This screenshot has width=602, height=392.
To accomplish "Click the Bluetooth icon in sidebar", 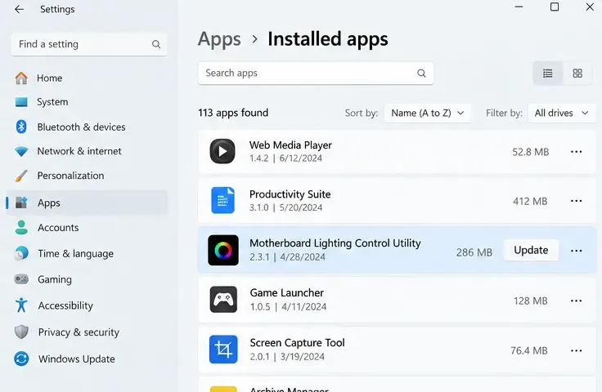I will [21, 127].
